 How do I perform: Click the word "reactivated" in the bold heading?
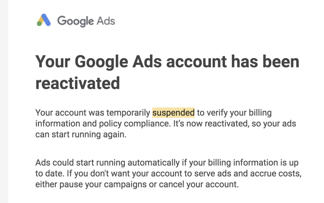coord(77,83)
